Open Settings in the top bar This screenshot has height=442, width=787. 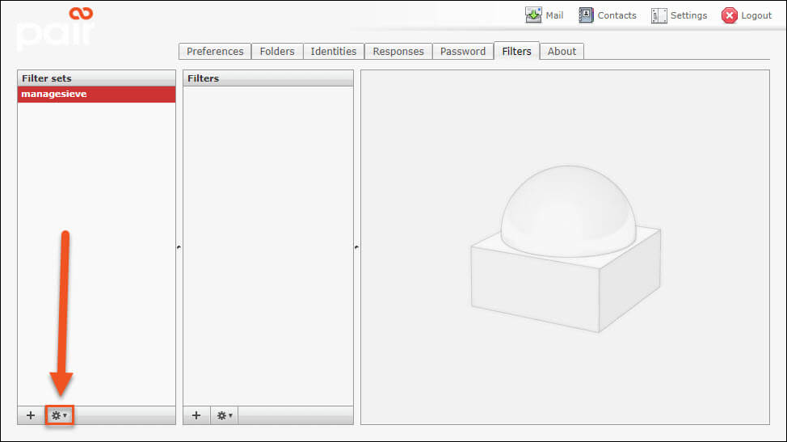(679, 15)
